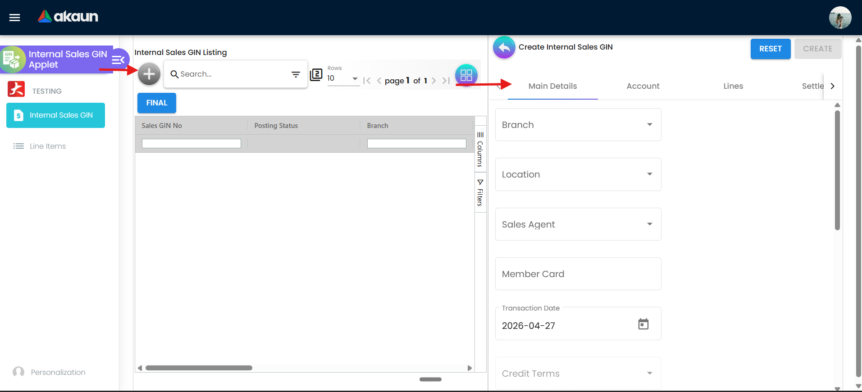Collapse the applet sidebar menu
Viewport: 862px width, 392px height.
(119, 60)
